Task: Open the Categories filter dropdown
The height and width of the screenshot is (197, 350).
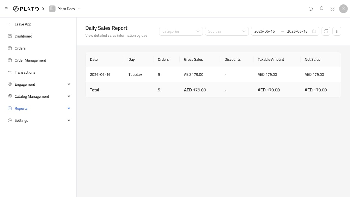Action: click(x=181, y=31)
